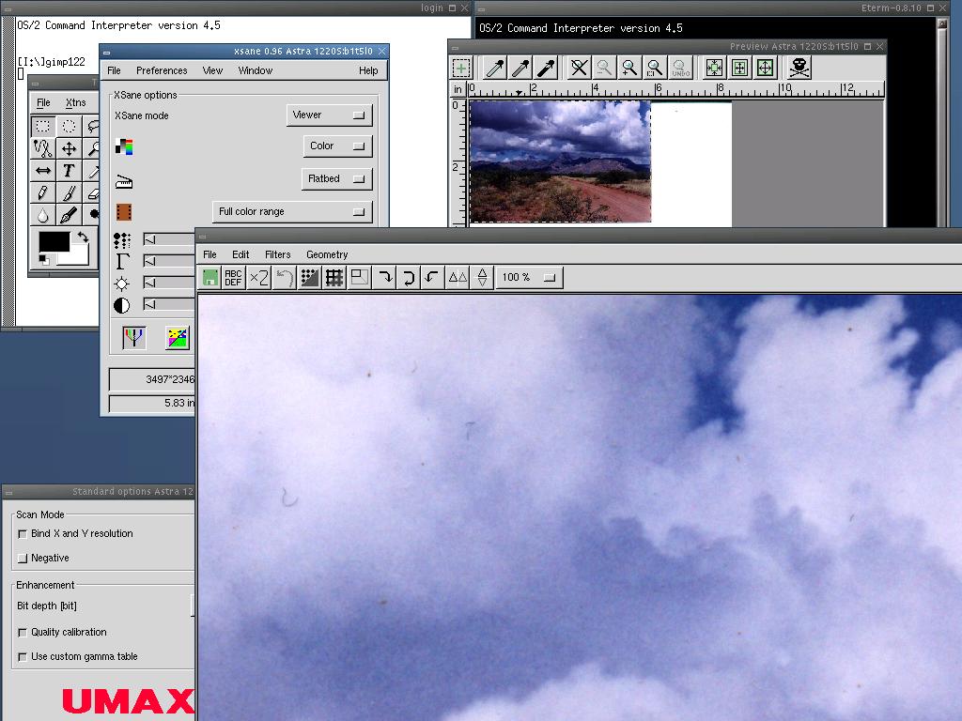Open the XSane mode Viewer dropdown

[329, 115]
